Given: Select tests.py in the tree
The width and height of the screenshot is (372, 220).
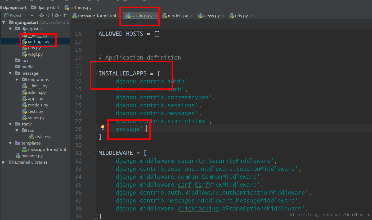Looking at the screenshot, I should (x=33, y=111).
